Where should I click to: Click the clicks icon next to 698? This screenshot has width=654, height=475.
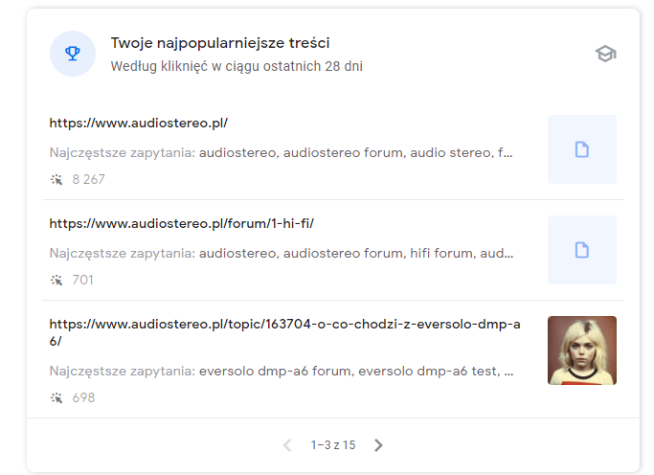click(56, 397)
